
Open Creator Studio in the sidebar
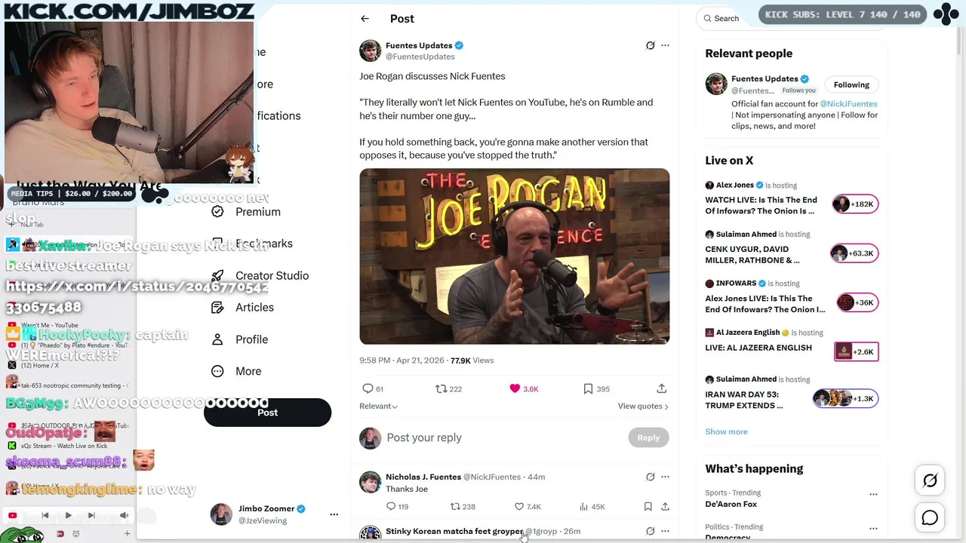(x=272, y=275)
